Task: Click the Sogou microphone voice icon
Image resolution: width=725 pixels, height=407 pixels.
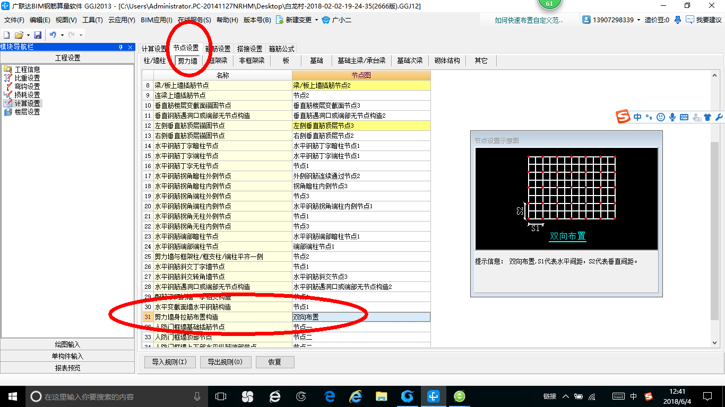Action: [x=672, y=117]
